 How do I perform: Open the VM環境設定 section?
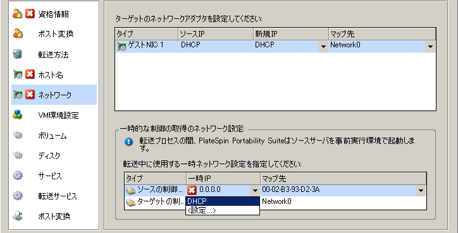(58, 115)
